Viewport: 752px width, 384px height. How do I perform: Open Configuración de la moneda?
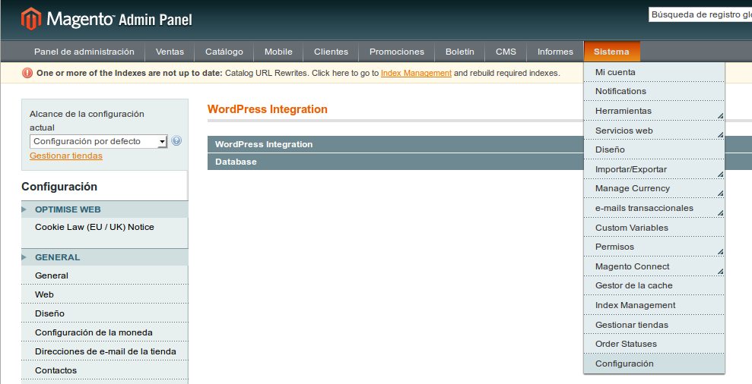click(105, 332)
